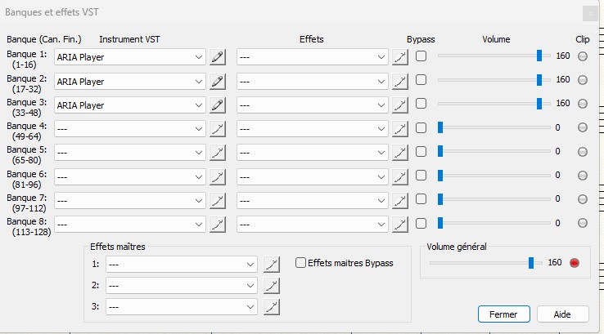
Task: Open the Banque 4 effect editor icon
Action: 399,128
